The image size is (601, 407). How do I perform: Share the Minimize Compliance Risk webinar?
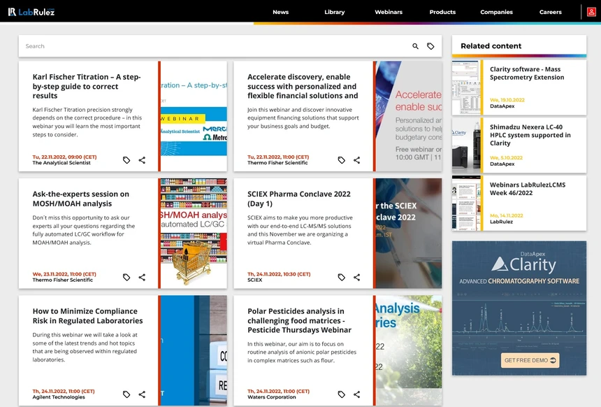[142, 394]
